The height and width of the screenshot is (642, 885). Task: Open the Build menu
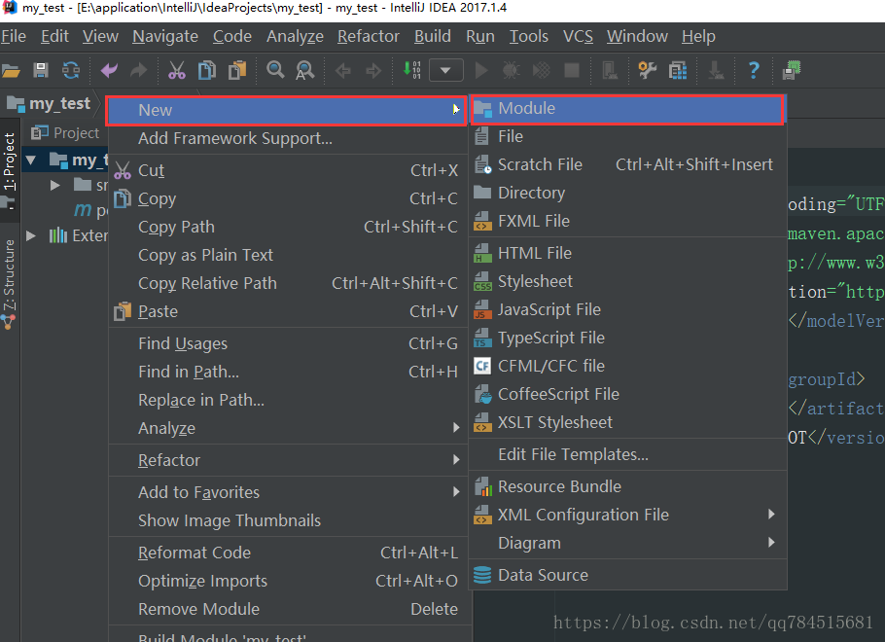(433, 36)
